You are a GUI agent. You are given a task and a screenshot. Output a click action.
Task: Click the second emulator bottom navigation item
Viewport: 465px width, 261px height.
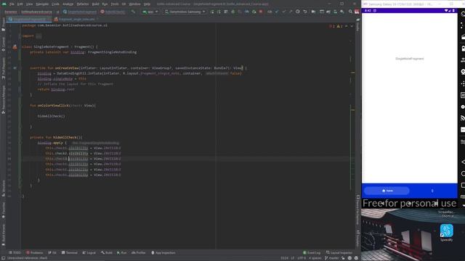(432, 191)
